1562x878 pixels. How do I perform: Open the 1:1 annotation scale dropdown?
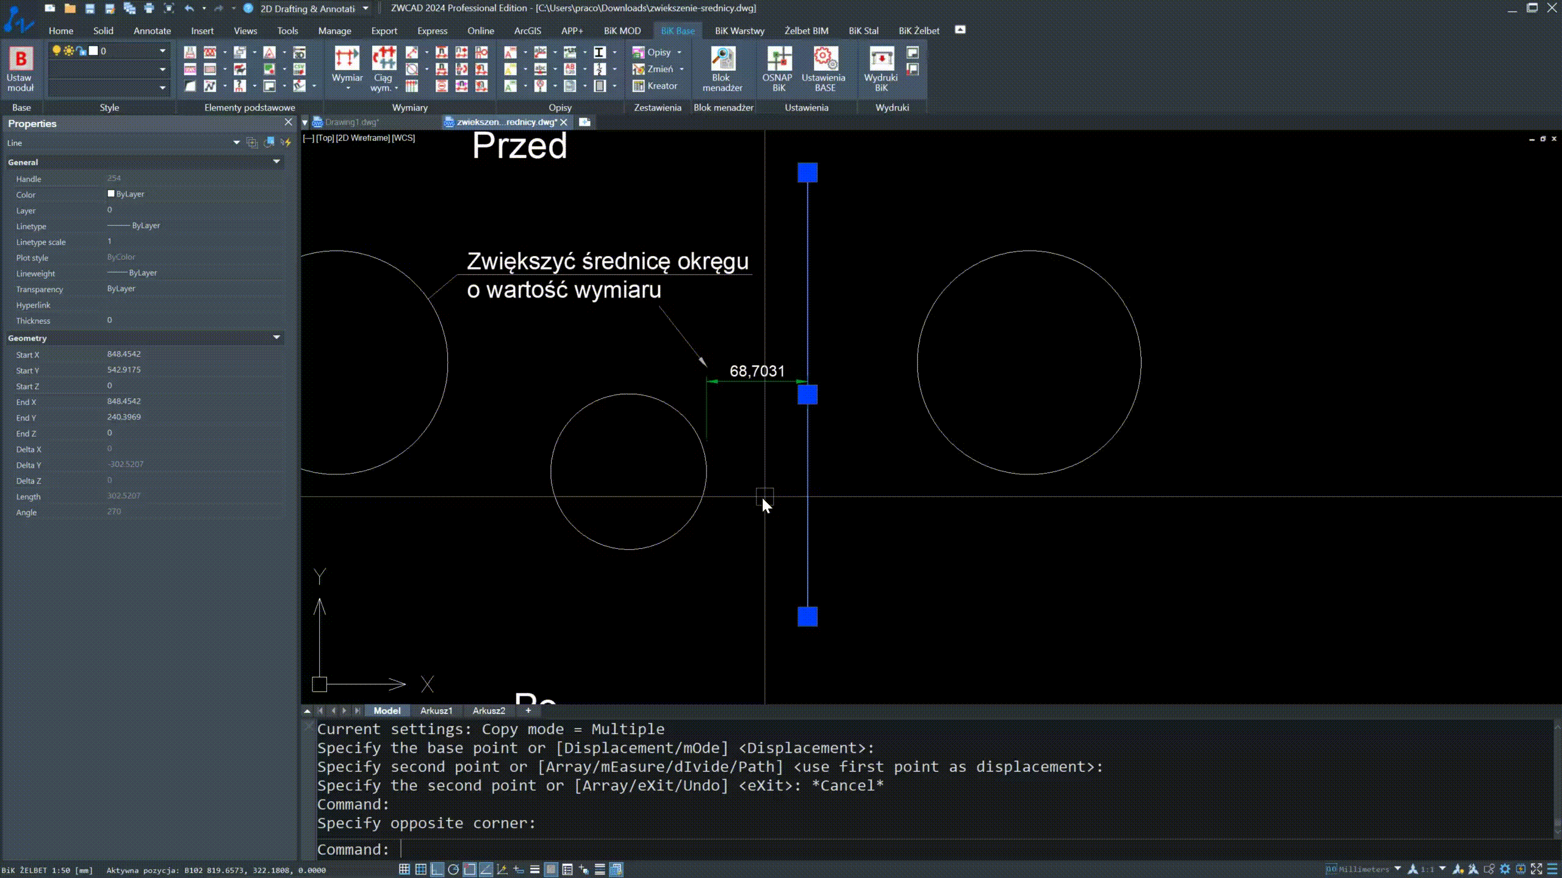pyautogui.click(x=1442, y=869)
